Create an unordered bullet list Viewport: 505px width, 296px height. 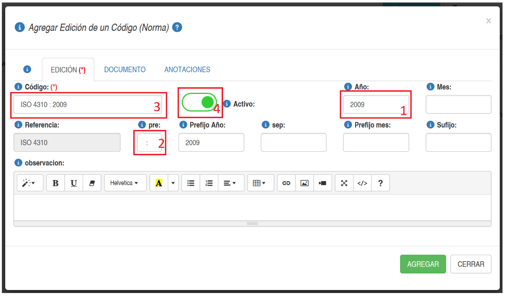[191, 183]
